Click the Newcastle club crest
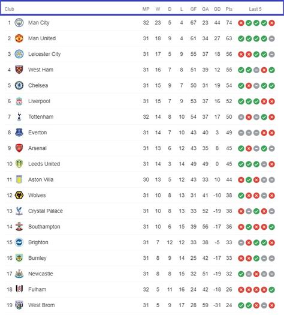Viewport: 284px width, 315px height. click(x=19, y=274)
